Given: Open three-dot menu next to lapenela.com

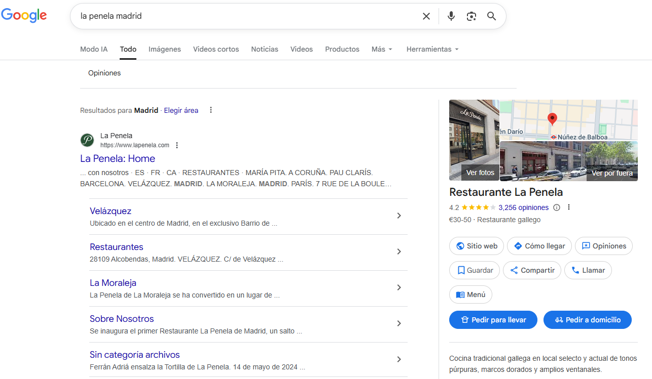Looking at the screenshot, I should [177, 145].
